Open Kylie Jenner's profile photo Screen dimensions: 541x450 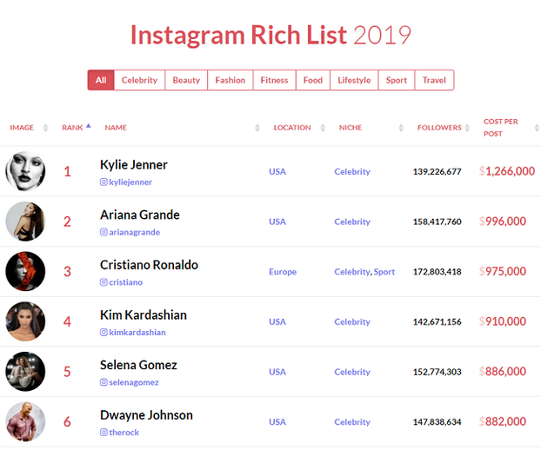point(25,171)
